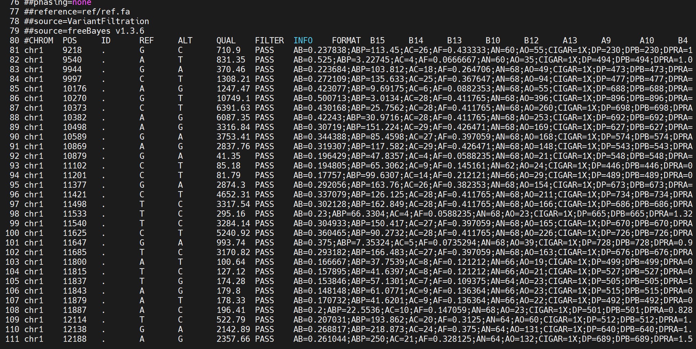
Task: Select QUAL value 993.74
Action: tap(231, 243)
